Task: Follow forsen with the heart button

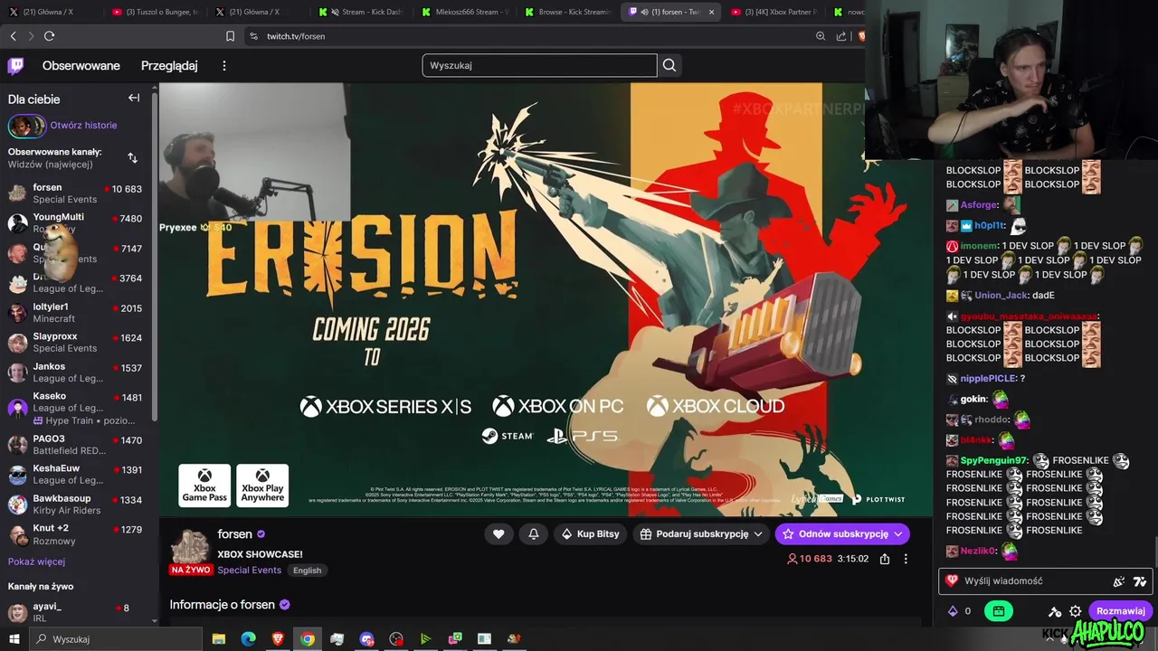Action: 498,534
